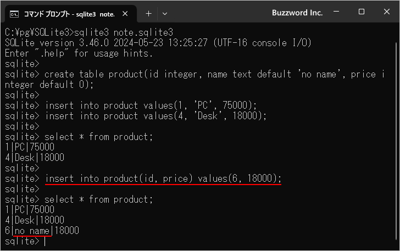This screenshot has width=400, height=251.
Task: Minimize the terminal window
Action: tap(336, 12)
